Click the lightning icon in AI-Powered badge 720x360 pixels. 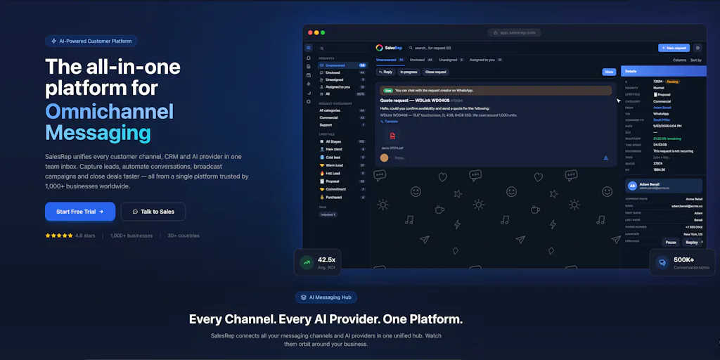pos(53,41)
